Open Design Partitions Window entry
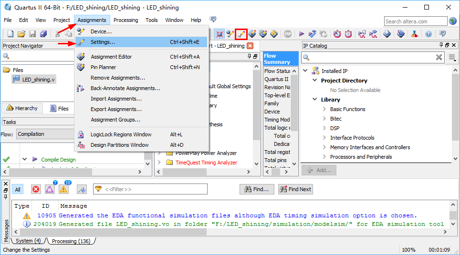 coord(141,145)
